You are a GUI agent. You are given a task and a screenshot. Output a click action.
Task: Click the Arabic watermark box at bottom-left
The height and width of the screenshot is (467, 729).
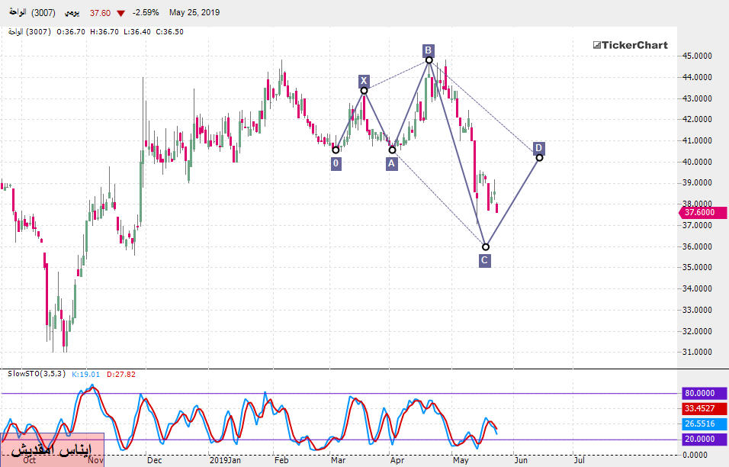pos(53,449)
